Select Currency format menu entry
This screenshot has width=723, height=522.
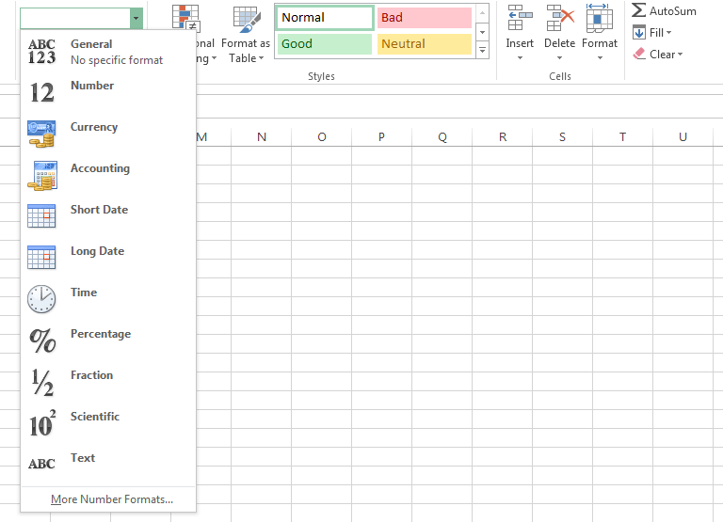pyautogui.click(x=108, y=134)
